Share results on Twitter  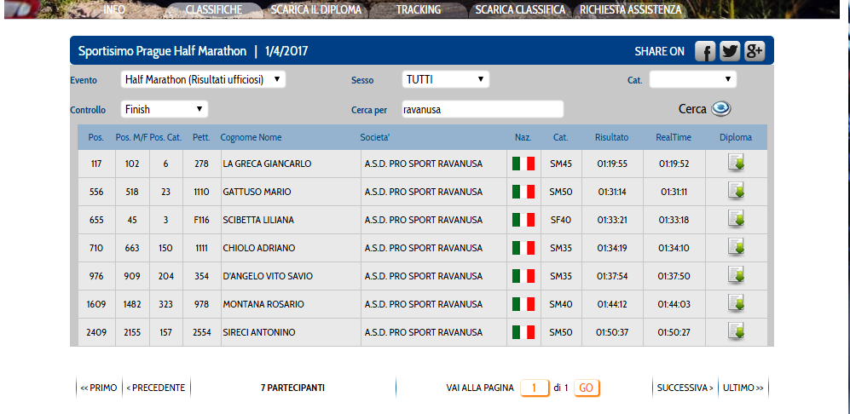[x=729, y=51]
